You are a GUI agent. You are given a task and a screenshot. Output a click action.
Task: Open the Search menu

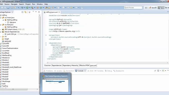(x=21, y=4)
